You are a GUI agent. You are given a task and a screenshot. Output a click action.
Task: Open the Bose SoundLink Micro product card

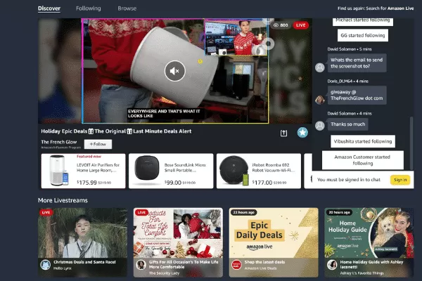click(171, 171)
